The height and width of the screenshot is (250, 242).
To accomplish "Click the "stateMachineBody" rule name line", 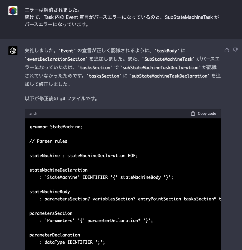I will point(50,192).
